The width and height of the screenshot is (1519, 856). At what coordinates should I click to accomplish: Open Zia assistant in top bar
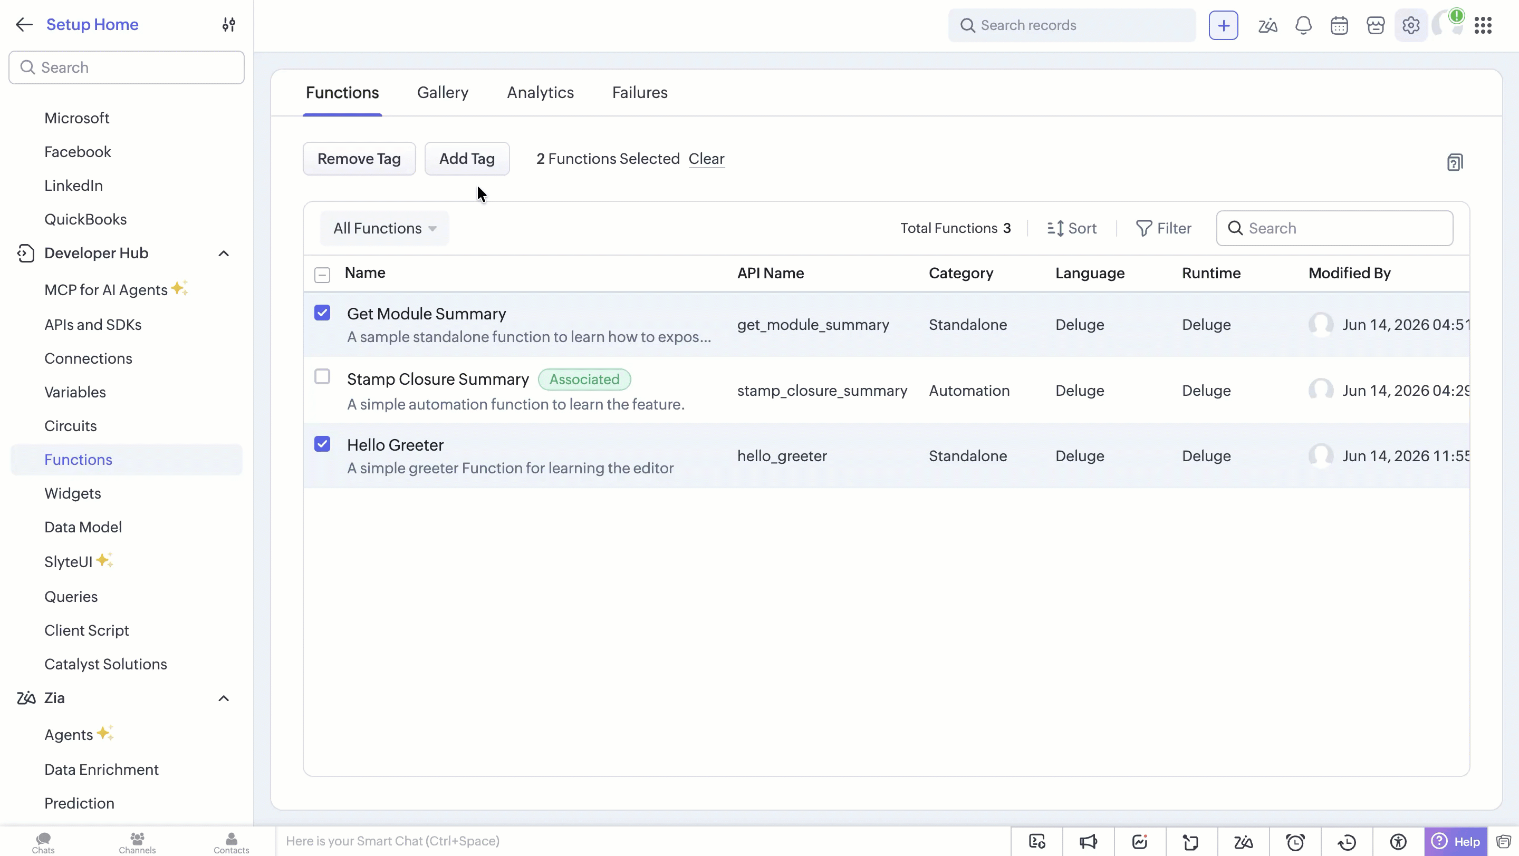point(1267,25)
